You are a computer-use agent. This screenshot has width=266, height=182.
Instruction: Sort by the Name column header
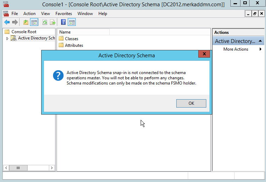[83, 32]
